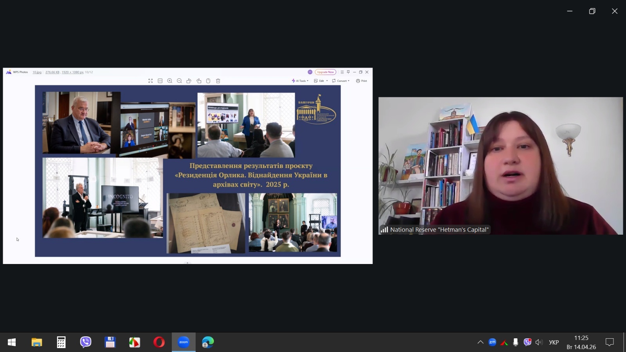Open Viber from the taskbar
Image resolution: width=626 pixels, height=352 pixels.
[x=86, y=342]
